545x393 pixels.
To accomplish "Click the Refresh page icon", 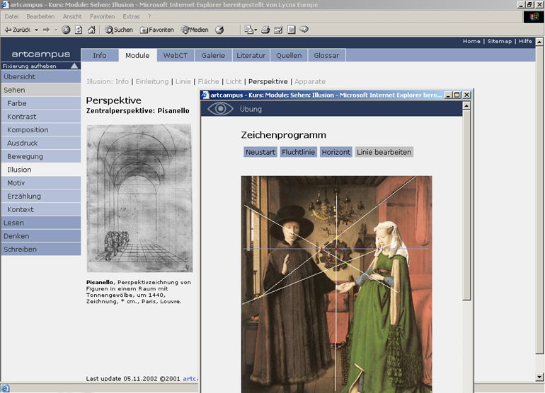I will 79,30.
